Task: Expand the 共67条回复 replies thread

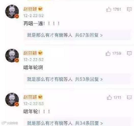Action: click(89, 35)
